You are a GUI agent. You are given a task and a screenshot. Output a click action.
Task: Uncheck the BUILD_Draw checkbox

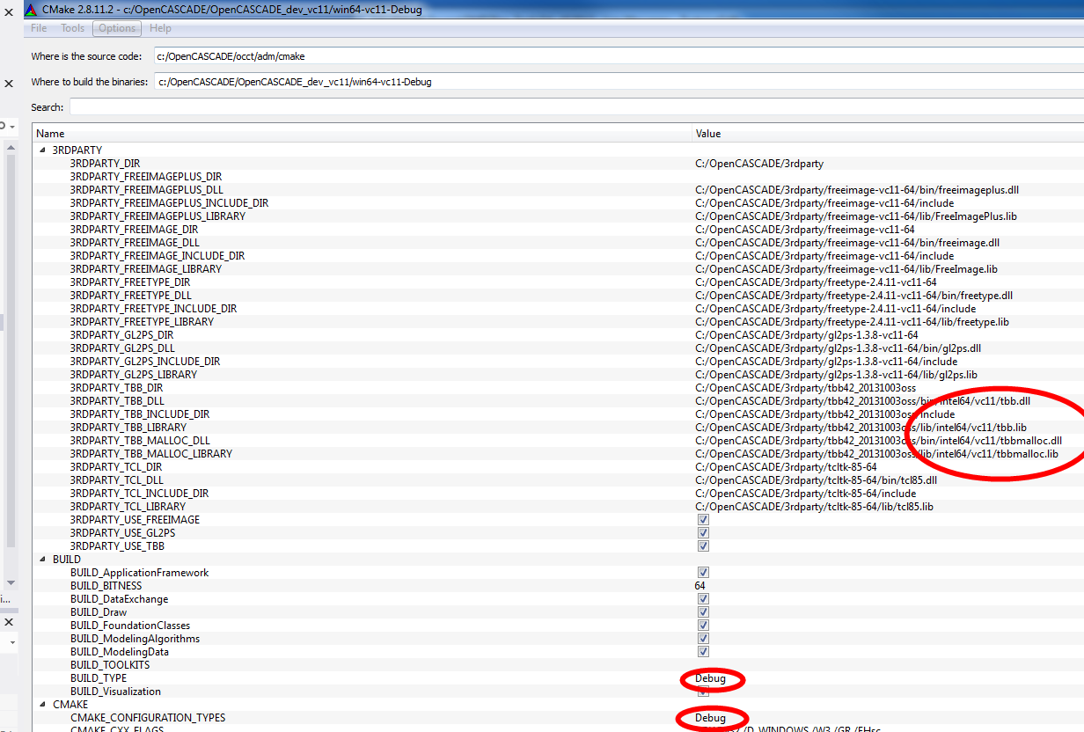click(703, 612)
